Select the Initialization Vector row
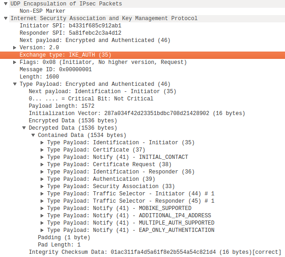This screenshot has width=285, height=257. point(137,113)
